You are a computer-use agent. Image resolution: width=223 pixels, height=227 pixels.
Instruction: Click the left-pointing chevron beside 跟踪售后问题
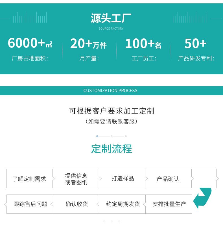(x=5, y=204)
